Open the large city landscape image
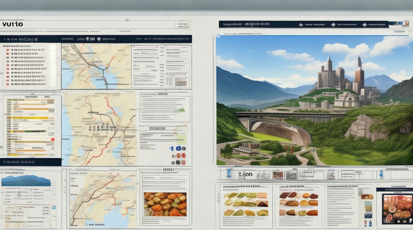The image size is (413, 230). click(x=314, y=100)
